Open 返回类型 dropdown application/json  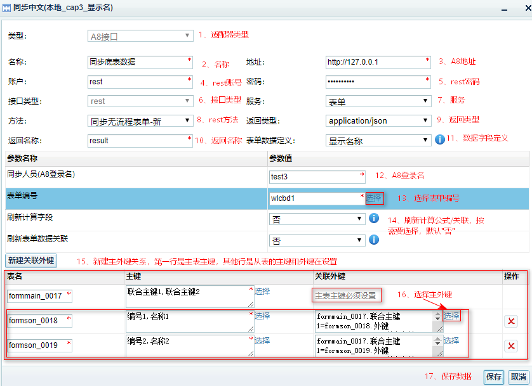379,120
